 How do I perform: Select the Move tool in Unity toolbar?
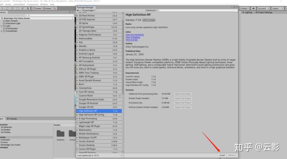coord(2,9)
